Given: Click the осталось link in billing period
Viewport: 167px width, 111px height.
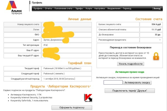Looking at the screenshot, I should coord(70,79).
